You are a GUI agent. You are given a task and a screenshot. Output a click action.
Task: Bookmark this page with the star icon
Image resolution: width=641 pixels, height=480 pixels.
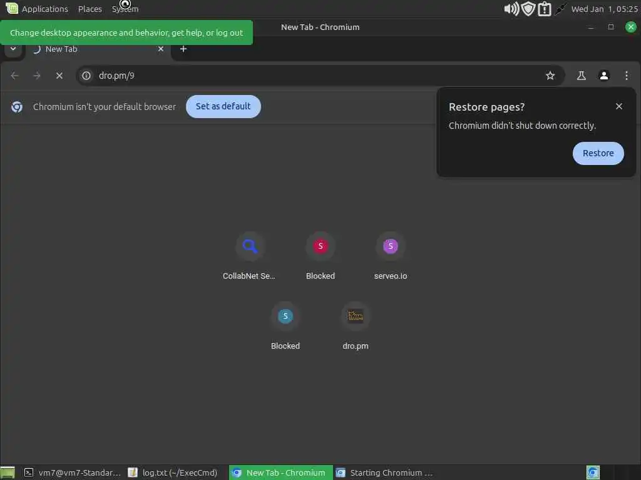point(550,76)
